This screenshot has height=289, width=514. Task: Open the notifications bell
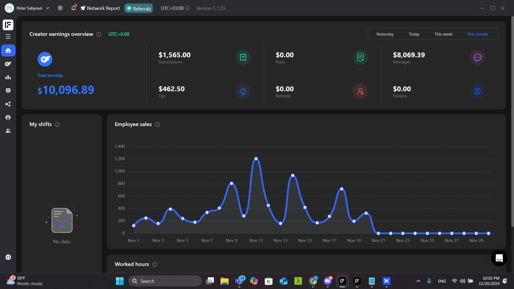coord(74,8)
